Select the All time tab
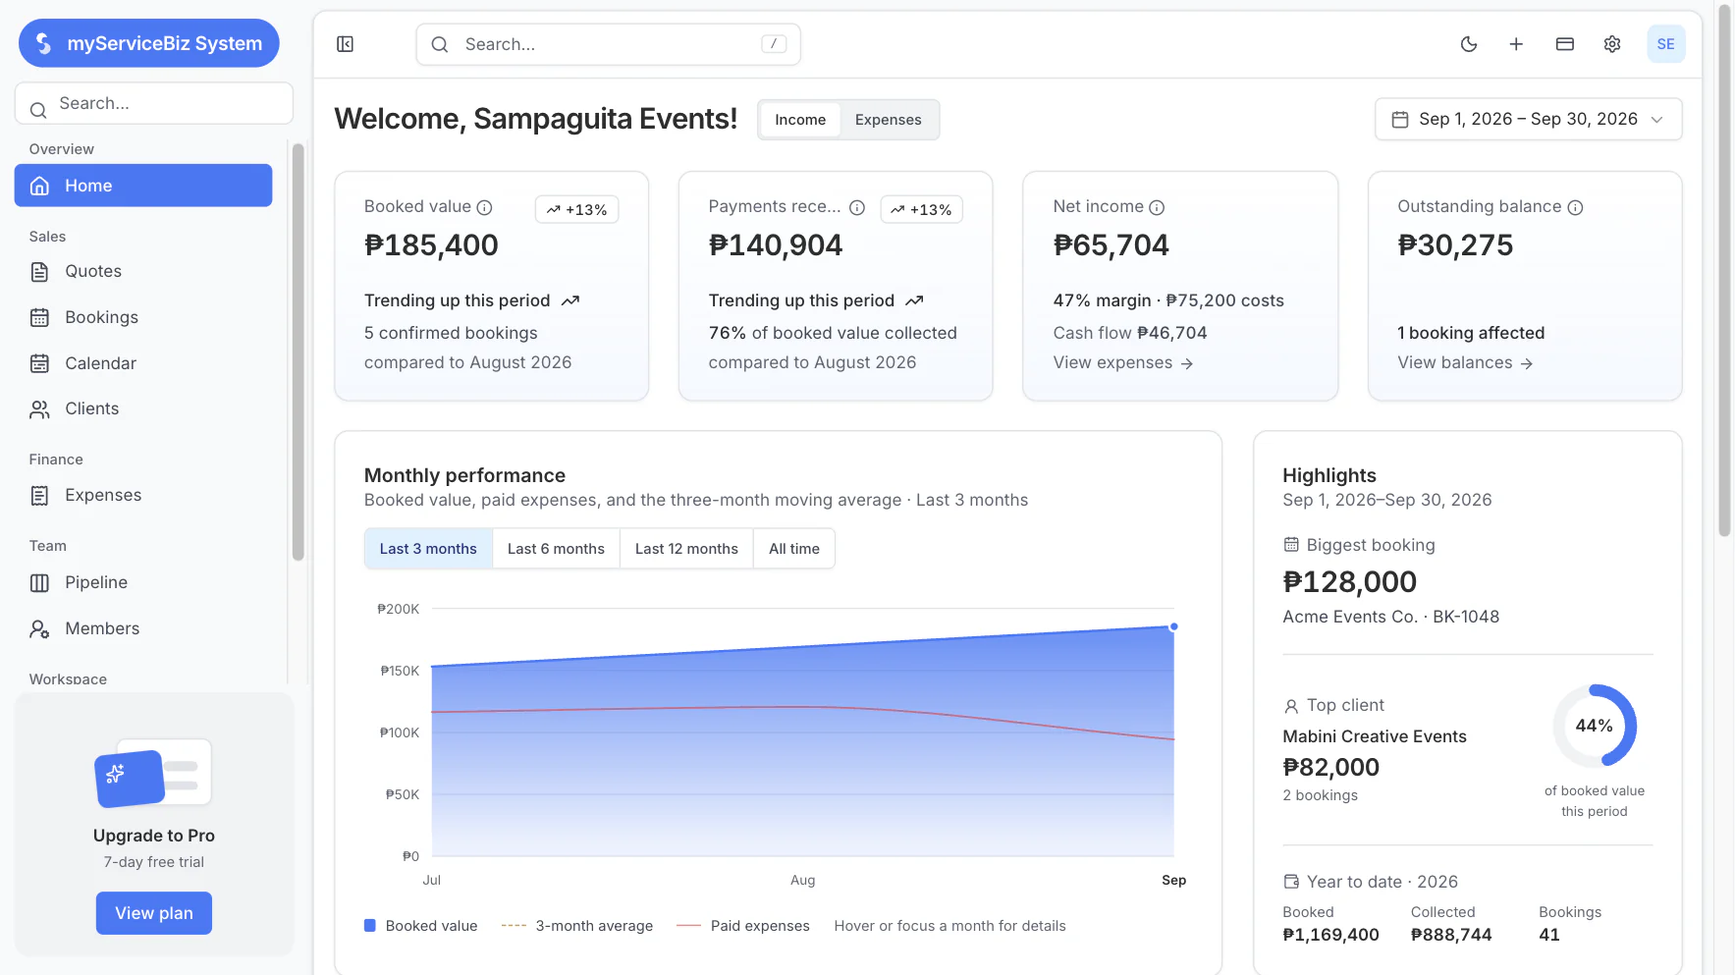Image resolution: width=1735 pixels, height=975 pixels. (x=794, y=549)
